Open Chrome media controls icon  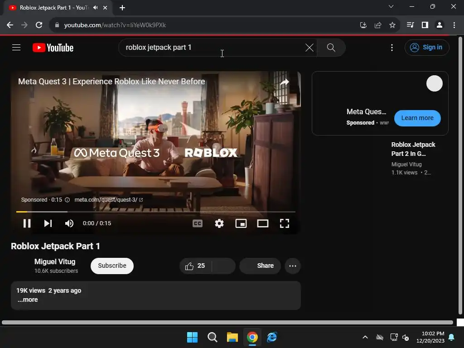410,25
